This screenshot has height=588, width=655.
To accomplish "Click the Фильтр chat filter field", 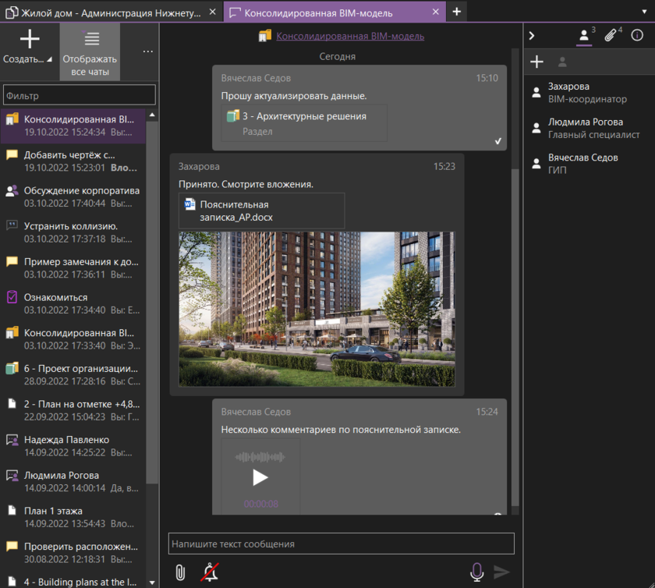I will coord(80,95).
